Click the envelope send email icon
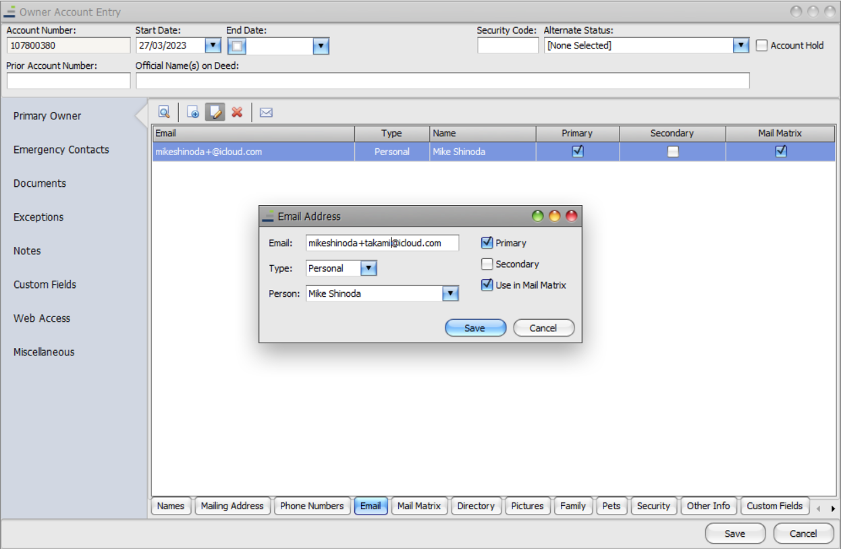Screen dimensions: 841x549 coord(266,113)
